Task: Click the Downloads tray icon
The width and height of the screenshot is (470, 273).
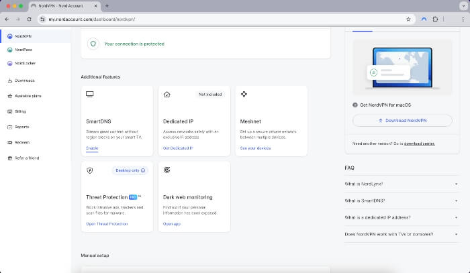Action: 10,80
